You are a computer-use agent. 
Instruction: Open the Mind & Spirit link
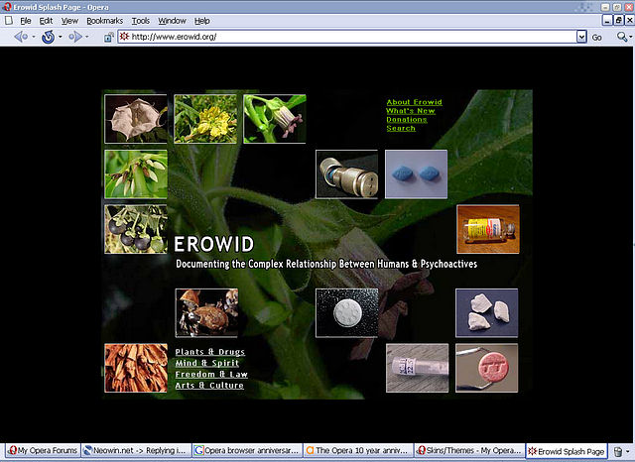tap(207, 363)
